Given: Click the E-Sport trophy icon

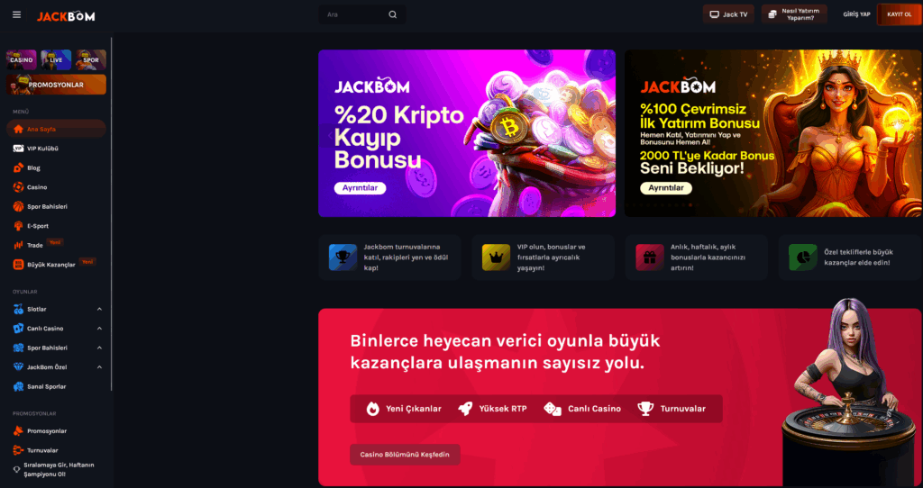Looking at the screenshot, I should tap(18, 226).
